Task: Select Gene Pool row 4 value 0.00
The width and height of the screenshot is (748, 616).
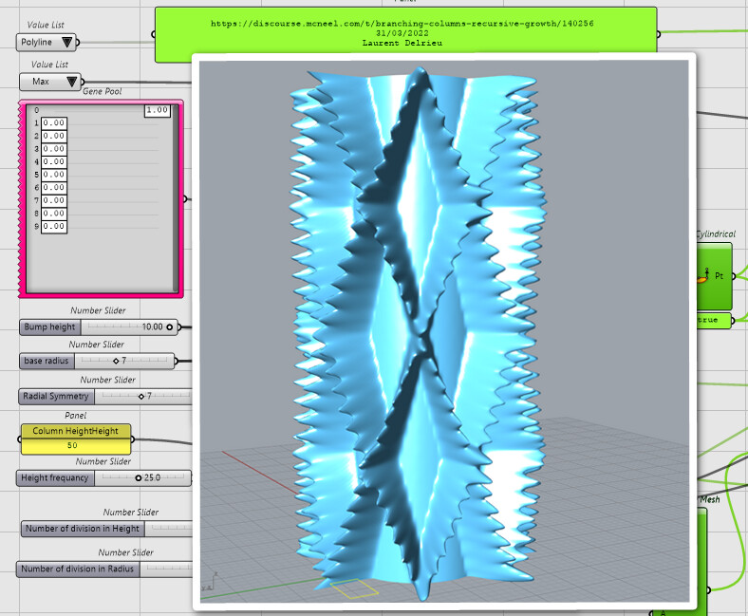Action: point(54,161)
